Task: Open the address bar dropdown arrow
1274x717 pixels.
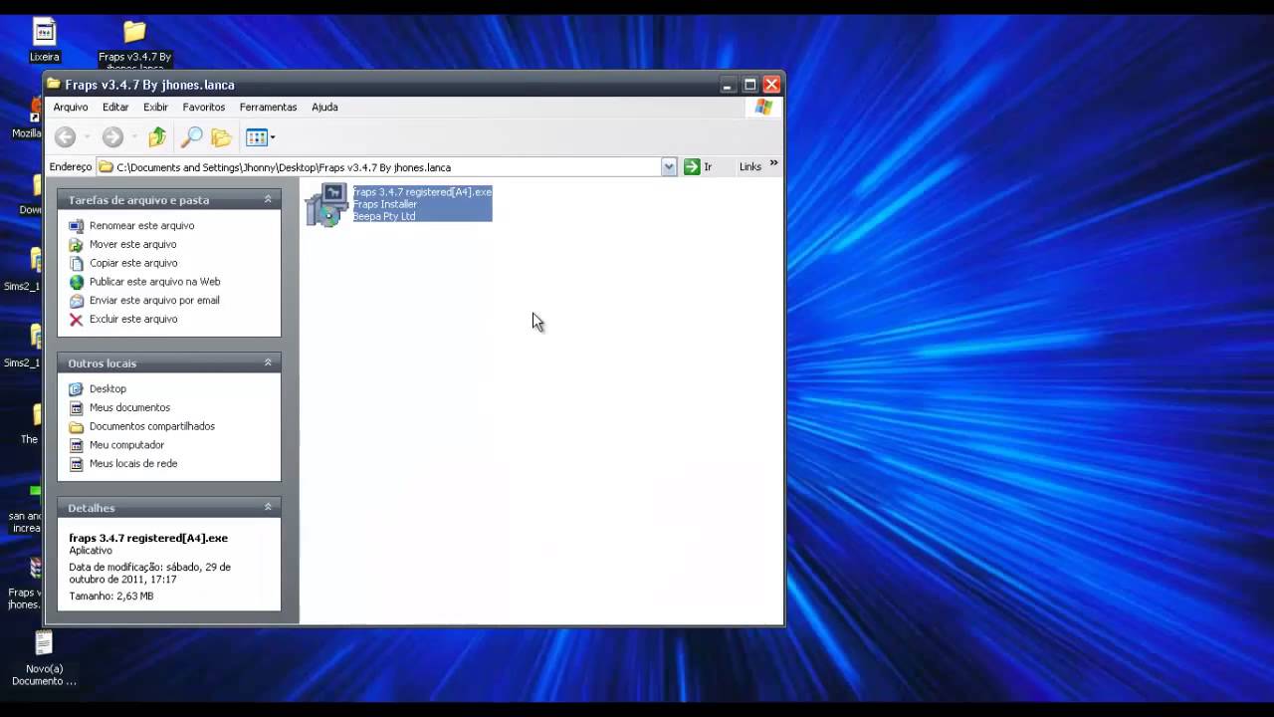Action: [669, 167]
